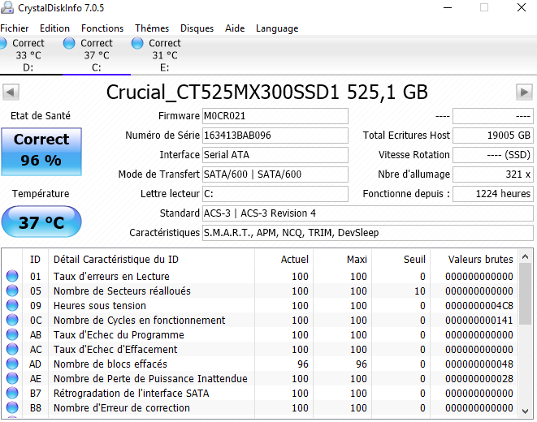537x422 pixels.
Task: Open the Thèmes menu
Action: pos(152,28)
